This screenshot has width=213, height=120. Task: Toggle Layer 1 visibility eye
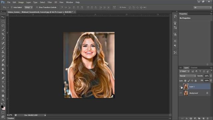coord(181,87)
